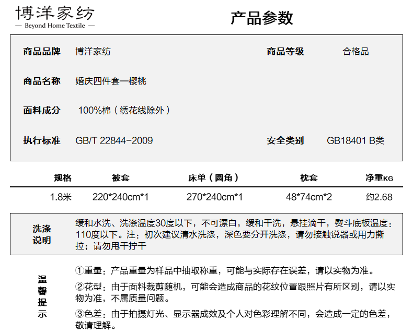Image resolution: width=413 pixels, height=333 pixels.
Task: Click washing line starting 110度以下
Action: tap(230, 234)
